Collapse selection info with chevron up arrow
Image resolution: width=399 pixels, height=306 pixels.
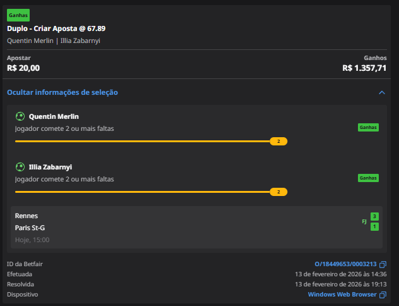(x=382, y=92)
